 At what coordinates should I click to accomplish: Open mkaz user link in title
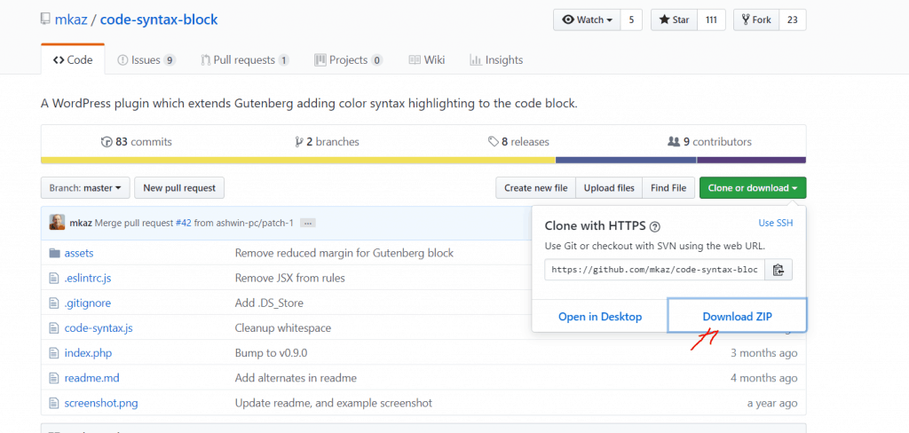coord(69,20)
